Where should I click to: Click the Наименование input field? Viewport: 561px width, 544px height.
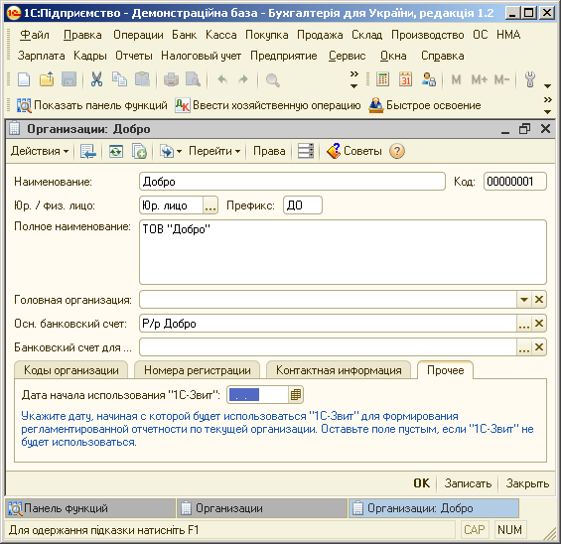point(292,182)
